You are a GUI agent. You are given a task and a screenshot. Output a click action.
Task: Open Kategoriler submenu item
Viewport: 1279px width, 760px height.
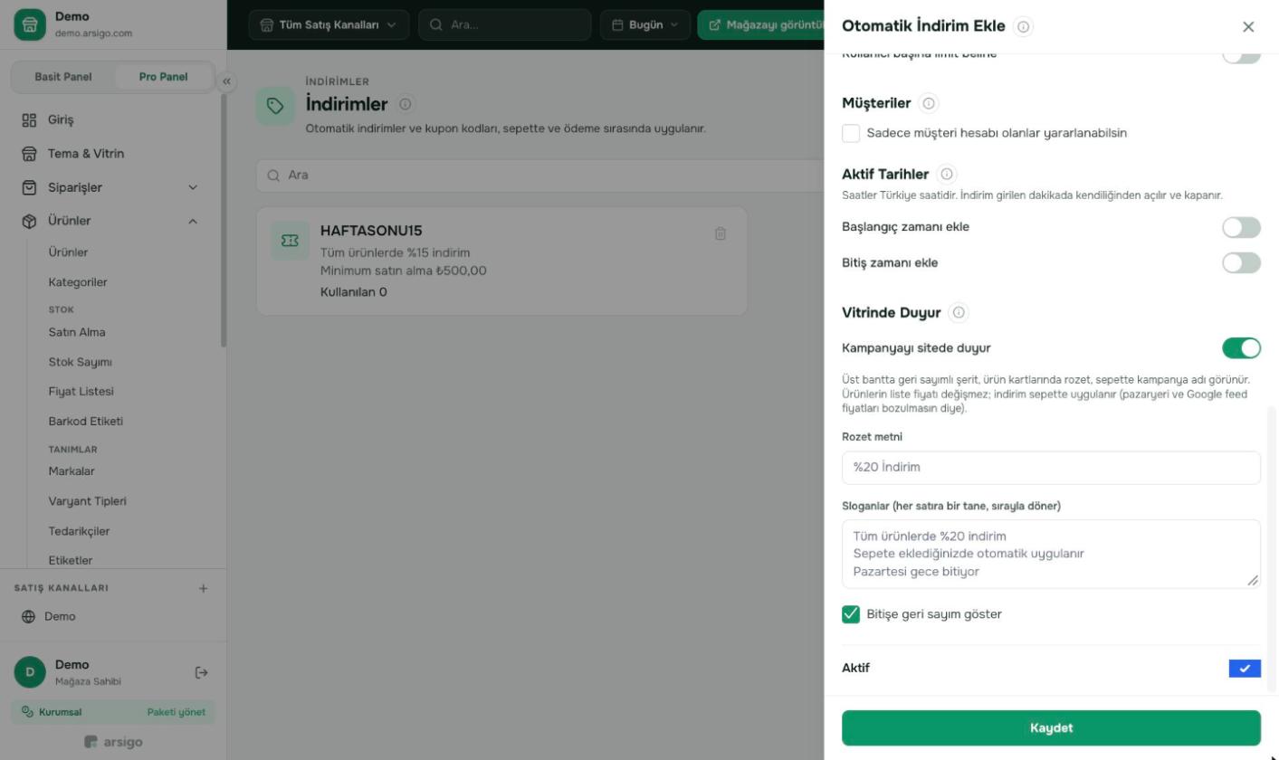(x=78, y=282)
